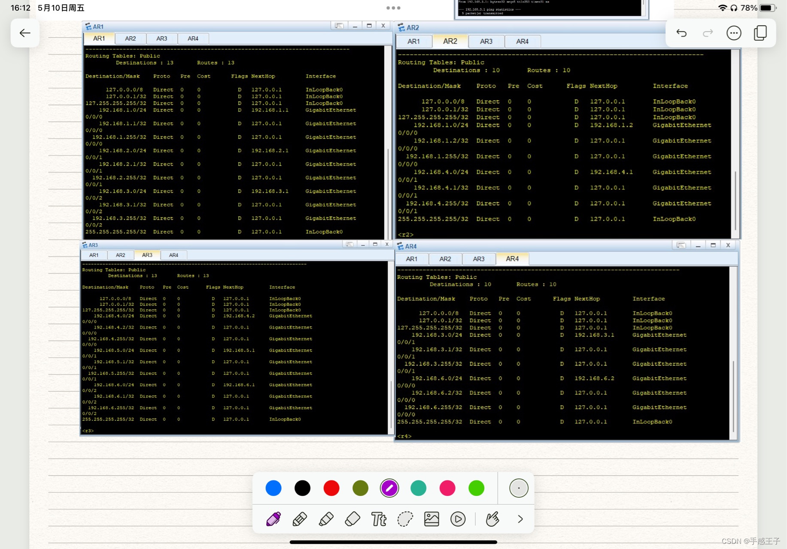The height and width of the screenshot is (549, 787).
Task: Select AR3 tab in AR4 window
Action: coord(479,259)
